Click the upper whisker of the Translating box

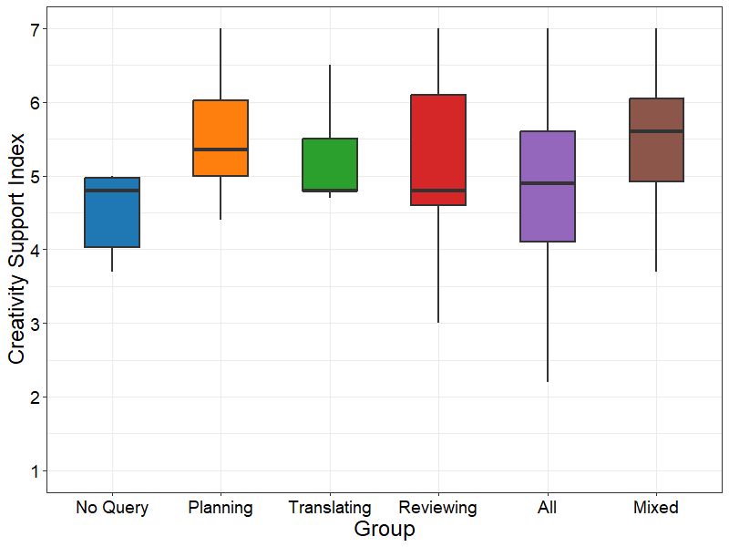click(x=330, y=102)
